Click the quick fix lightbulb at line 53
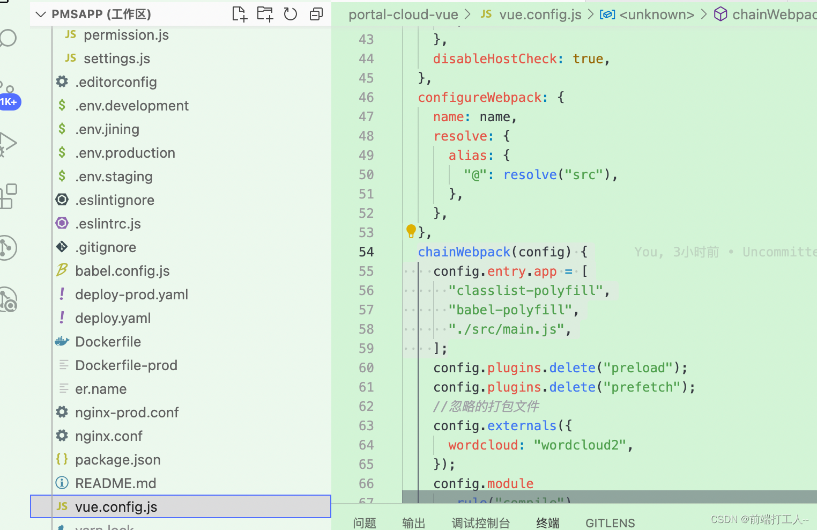This screenshot has height=530, width=817. pos(411,231)
